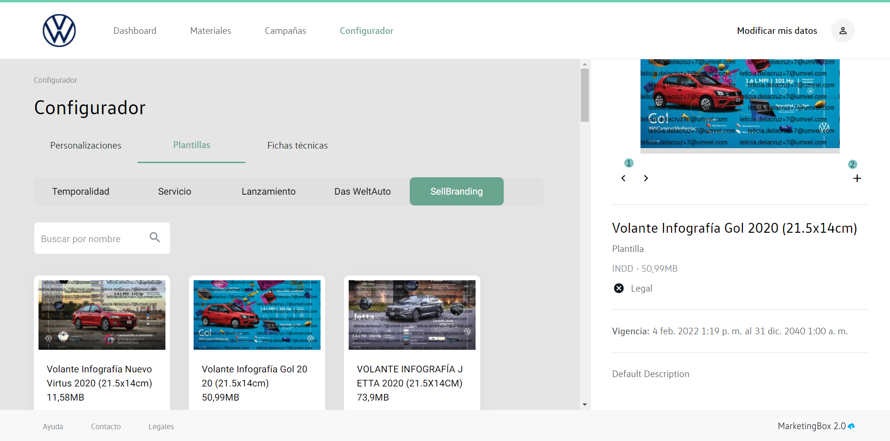Viewport: 890px width, 441px height.
Task: Click the 73,9MB file size text
Action: click(373, 397)
